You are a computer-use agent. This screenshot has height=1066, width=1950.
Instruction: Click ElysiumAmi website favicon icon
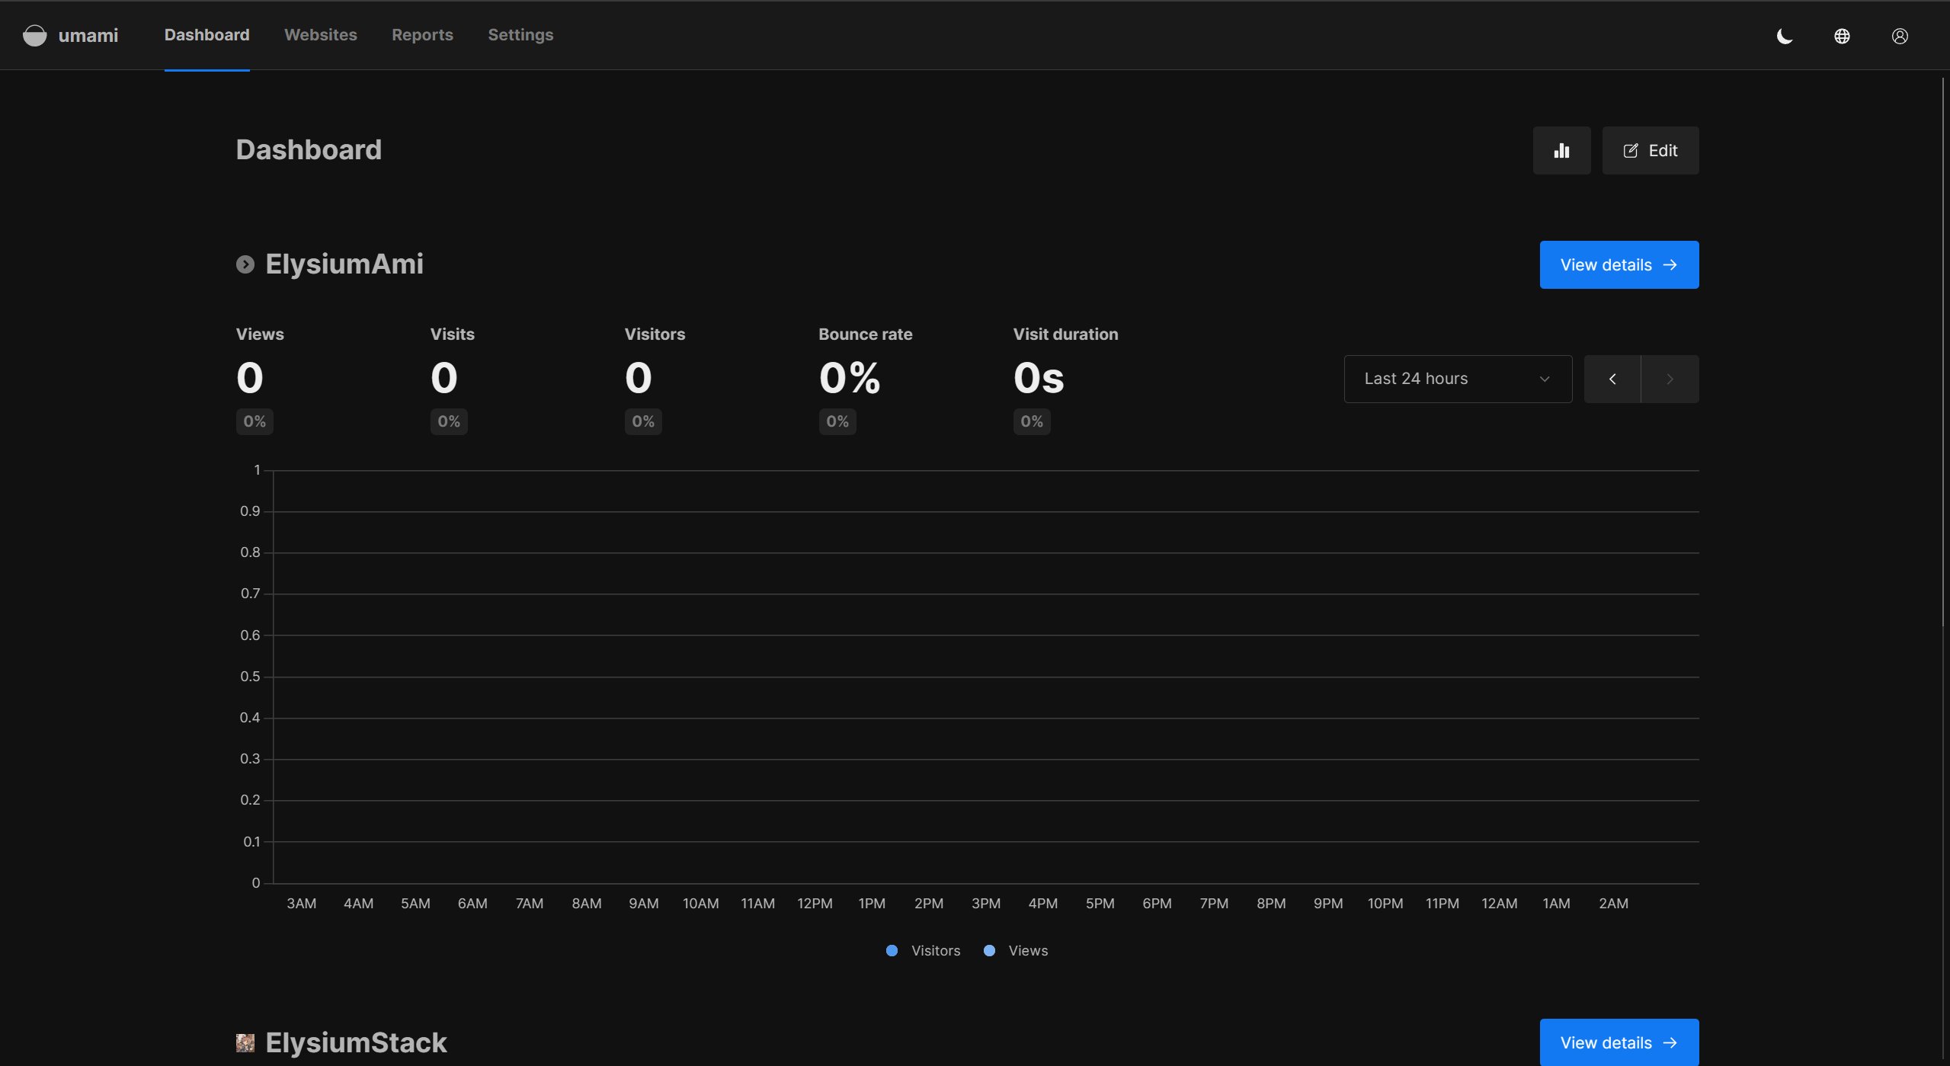pyautogui.click(x=245, y=264)
